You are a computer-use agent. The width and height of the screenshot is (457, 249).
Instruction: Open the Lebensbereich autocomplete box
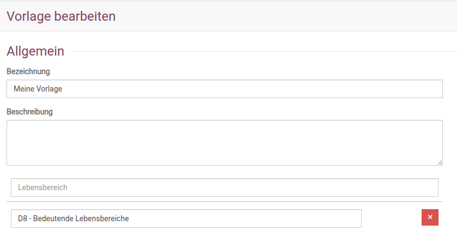[x=224, y=187]
